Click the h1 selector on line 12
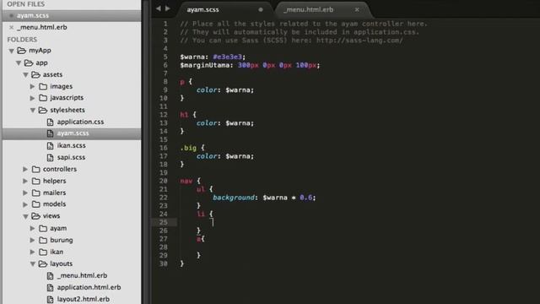Screen dimensions: 540x304 tap(184, 115)
